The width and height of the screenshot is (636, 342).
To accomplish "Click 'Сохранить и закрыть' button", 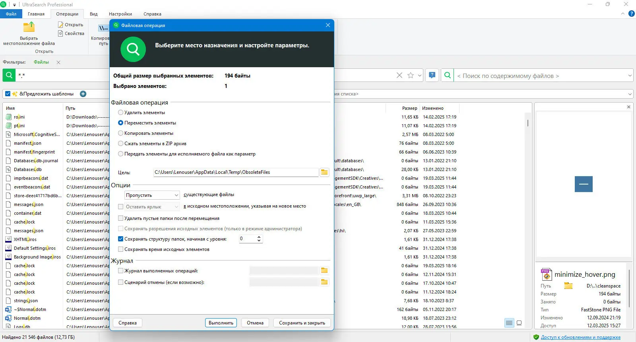I will click(302, 323).
